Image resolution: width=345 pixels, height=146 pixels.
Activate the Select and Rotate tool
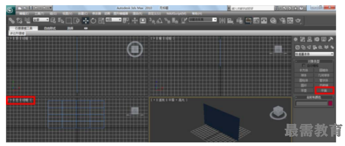pyautogui.click(x=94, y=21)
